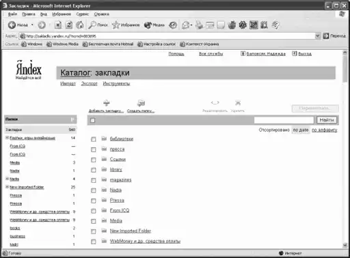Click the Найти search button
Screen dimensions: 350x258
(x=327, y=120)
